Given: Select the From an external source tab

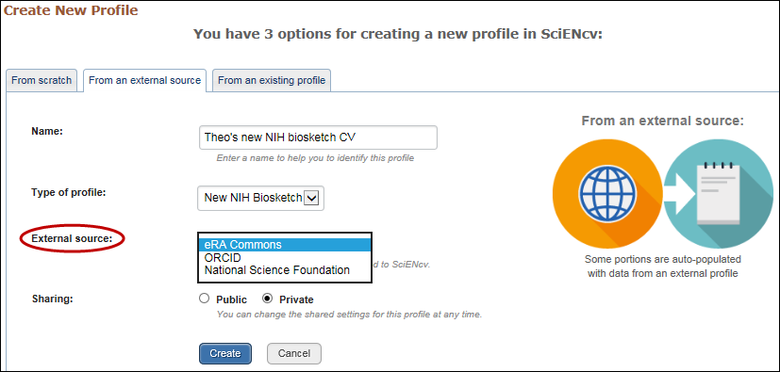Looking at the screenshot, I should tap(144, 80).
